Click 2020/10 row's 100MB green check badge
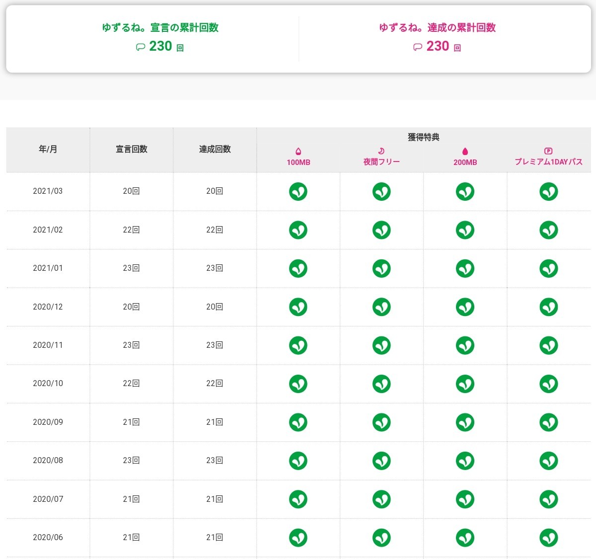The height and width of the screenshot is (559, 596). pos(298,384)
